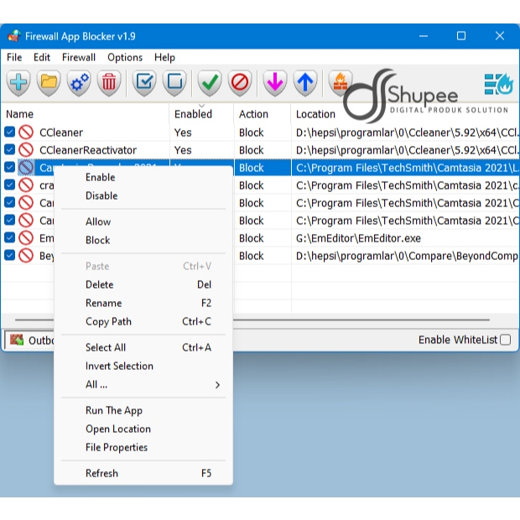Choose Allow in the context menu

point(143,221)
